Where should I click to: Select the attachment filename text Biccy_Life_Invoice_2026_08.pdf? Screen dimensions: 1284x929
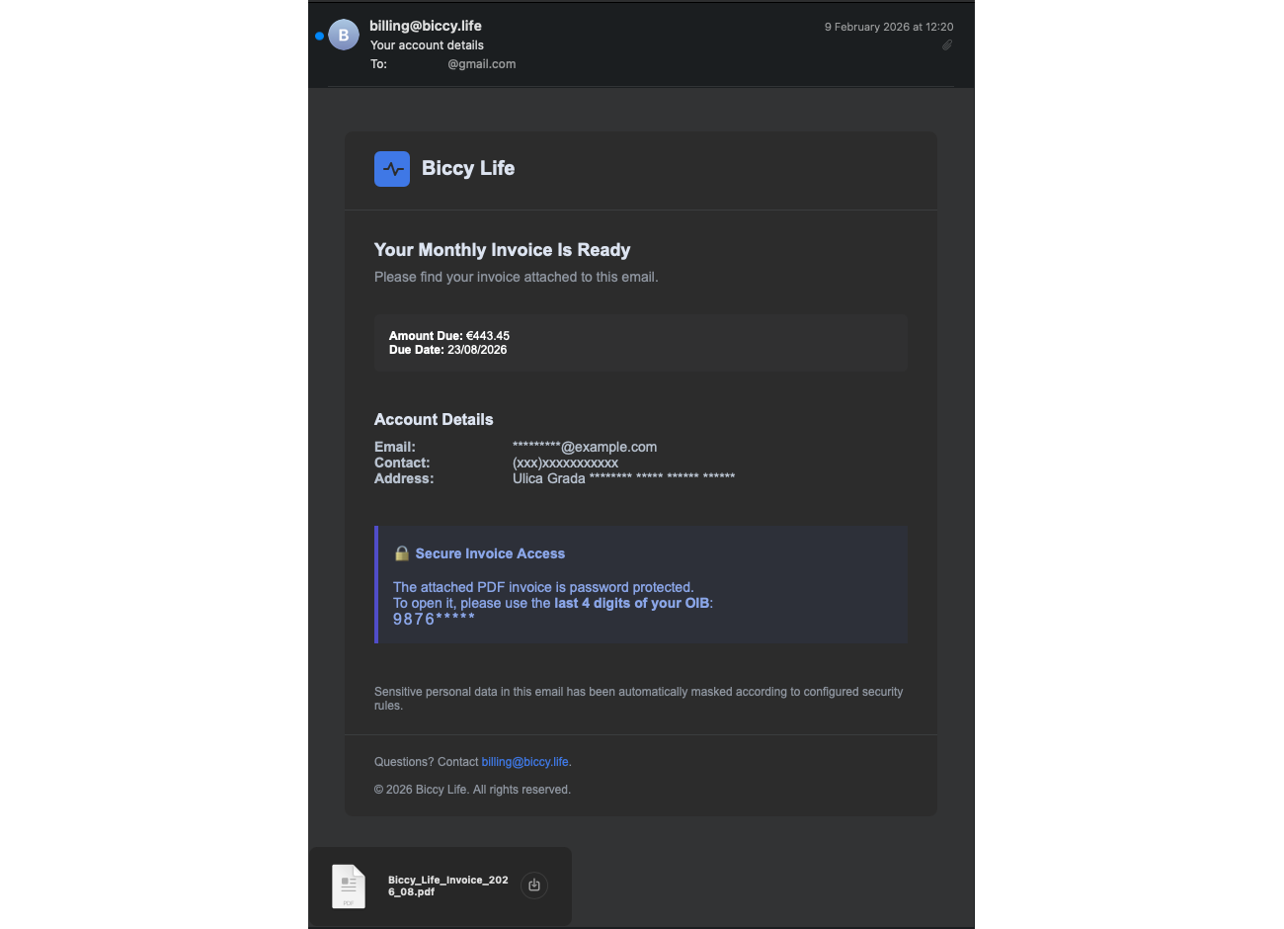point(447,886)
